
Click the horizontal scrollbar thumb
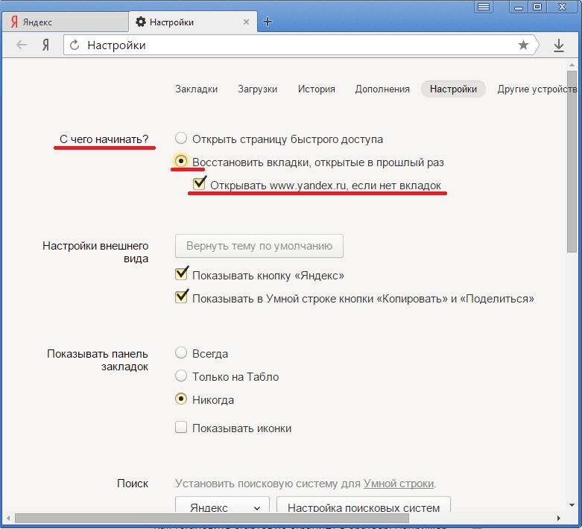[x=212, y=518]
